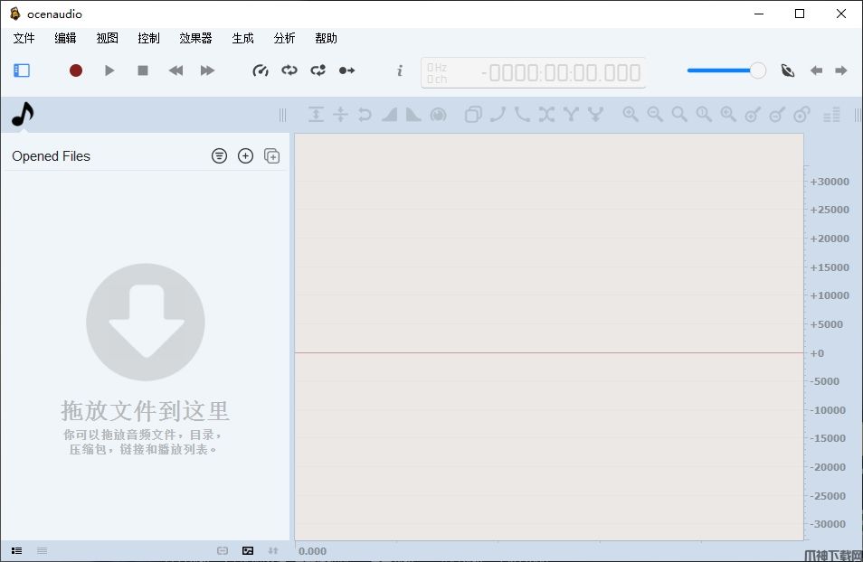This screenshot has width=863, height=562.
Task: Click the Fast Forward button
Action: coord(207,70)
